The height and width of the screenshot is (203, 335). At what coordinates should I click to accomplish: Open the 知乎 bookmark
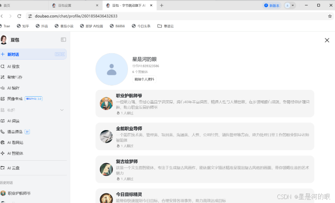[x=23, y=26]
